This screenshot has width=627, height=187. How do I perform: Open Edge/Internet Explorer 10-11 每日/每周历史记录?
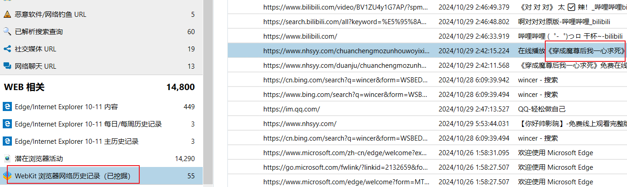click(101, 124)
